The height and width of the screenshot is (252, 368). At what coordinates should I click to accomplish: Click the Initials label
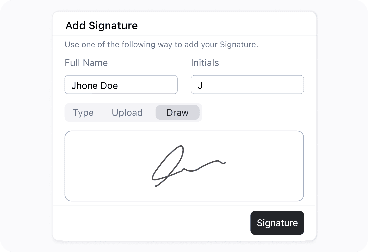point(205,63)
